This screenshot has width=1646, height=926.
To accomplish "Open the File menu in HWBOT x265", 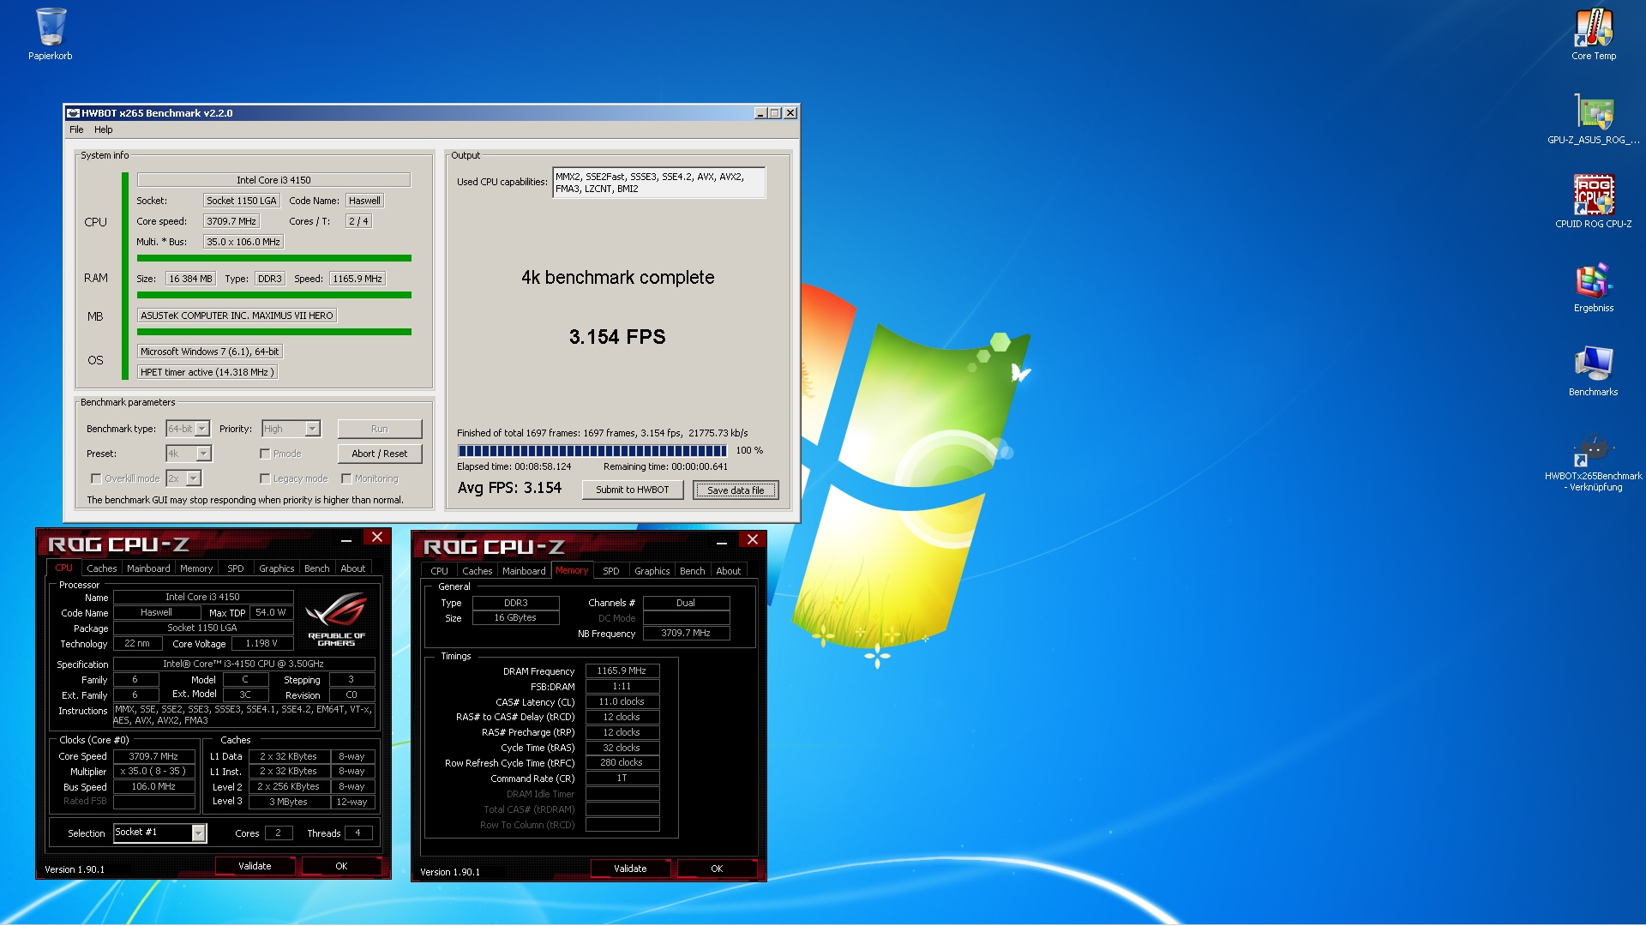I will [76, 130].
